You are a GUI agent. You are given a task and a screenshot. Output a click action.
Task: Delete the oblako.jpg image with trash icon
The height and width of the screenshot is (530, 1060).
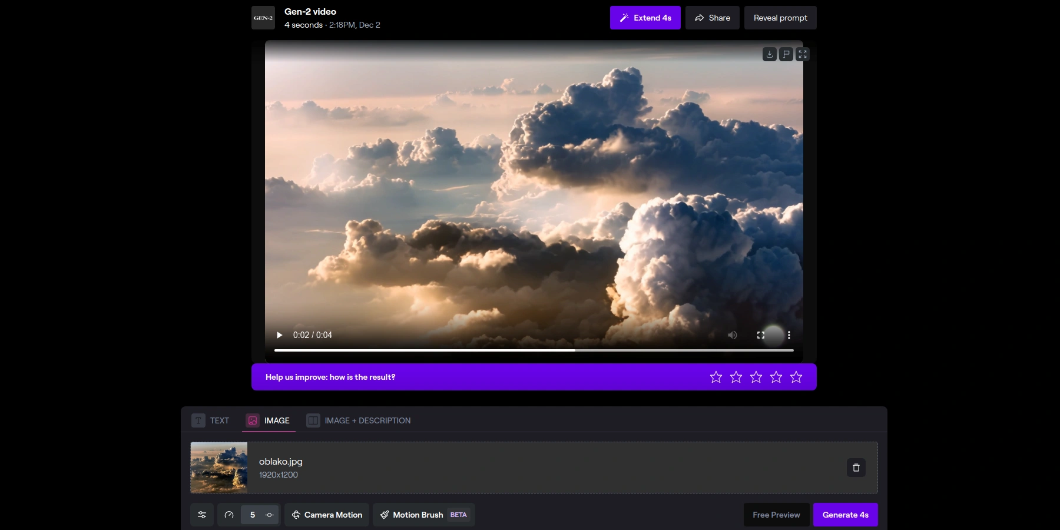point(856,468)
